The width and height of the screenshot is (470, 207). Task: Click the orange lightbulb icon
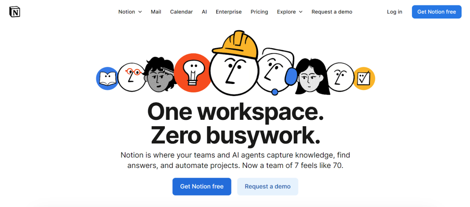point(192,73)
